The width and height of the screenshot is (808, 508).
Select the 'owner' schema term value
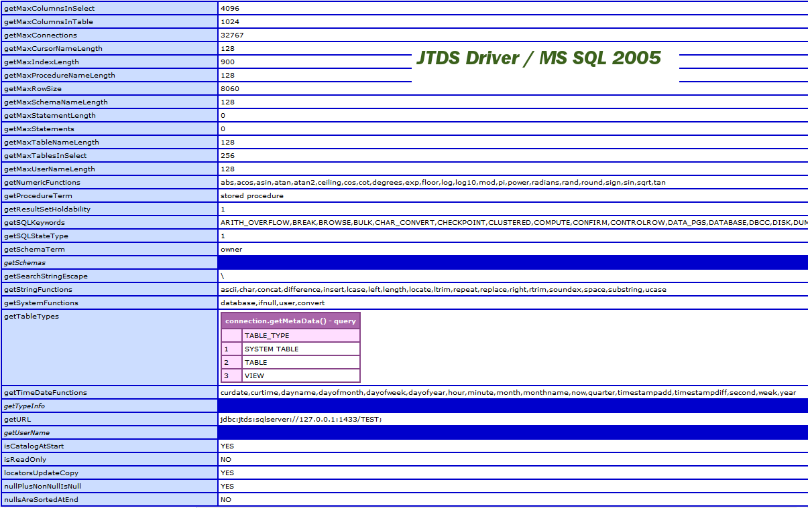click(x=231, y=250)
